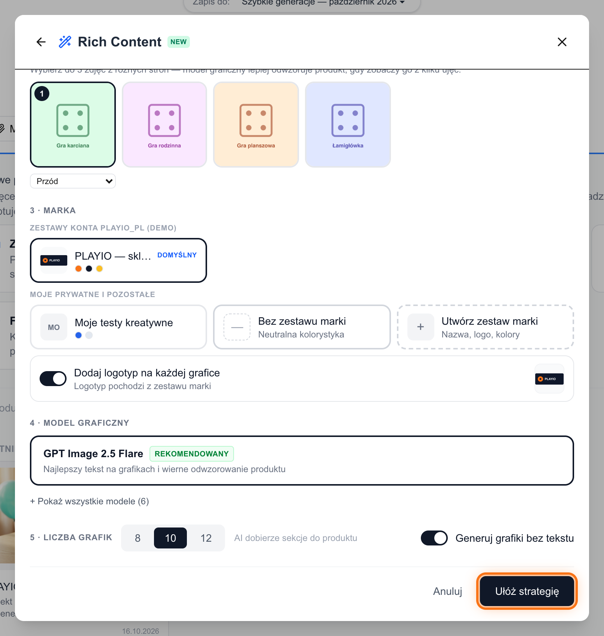Open the Zapis do dropdown in background page
The height and width of the screenshot is (636, 604).
[x=302, y=3]
